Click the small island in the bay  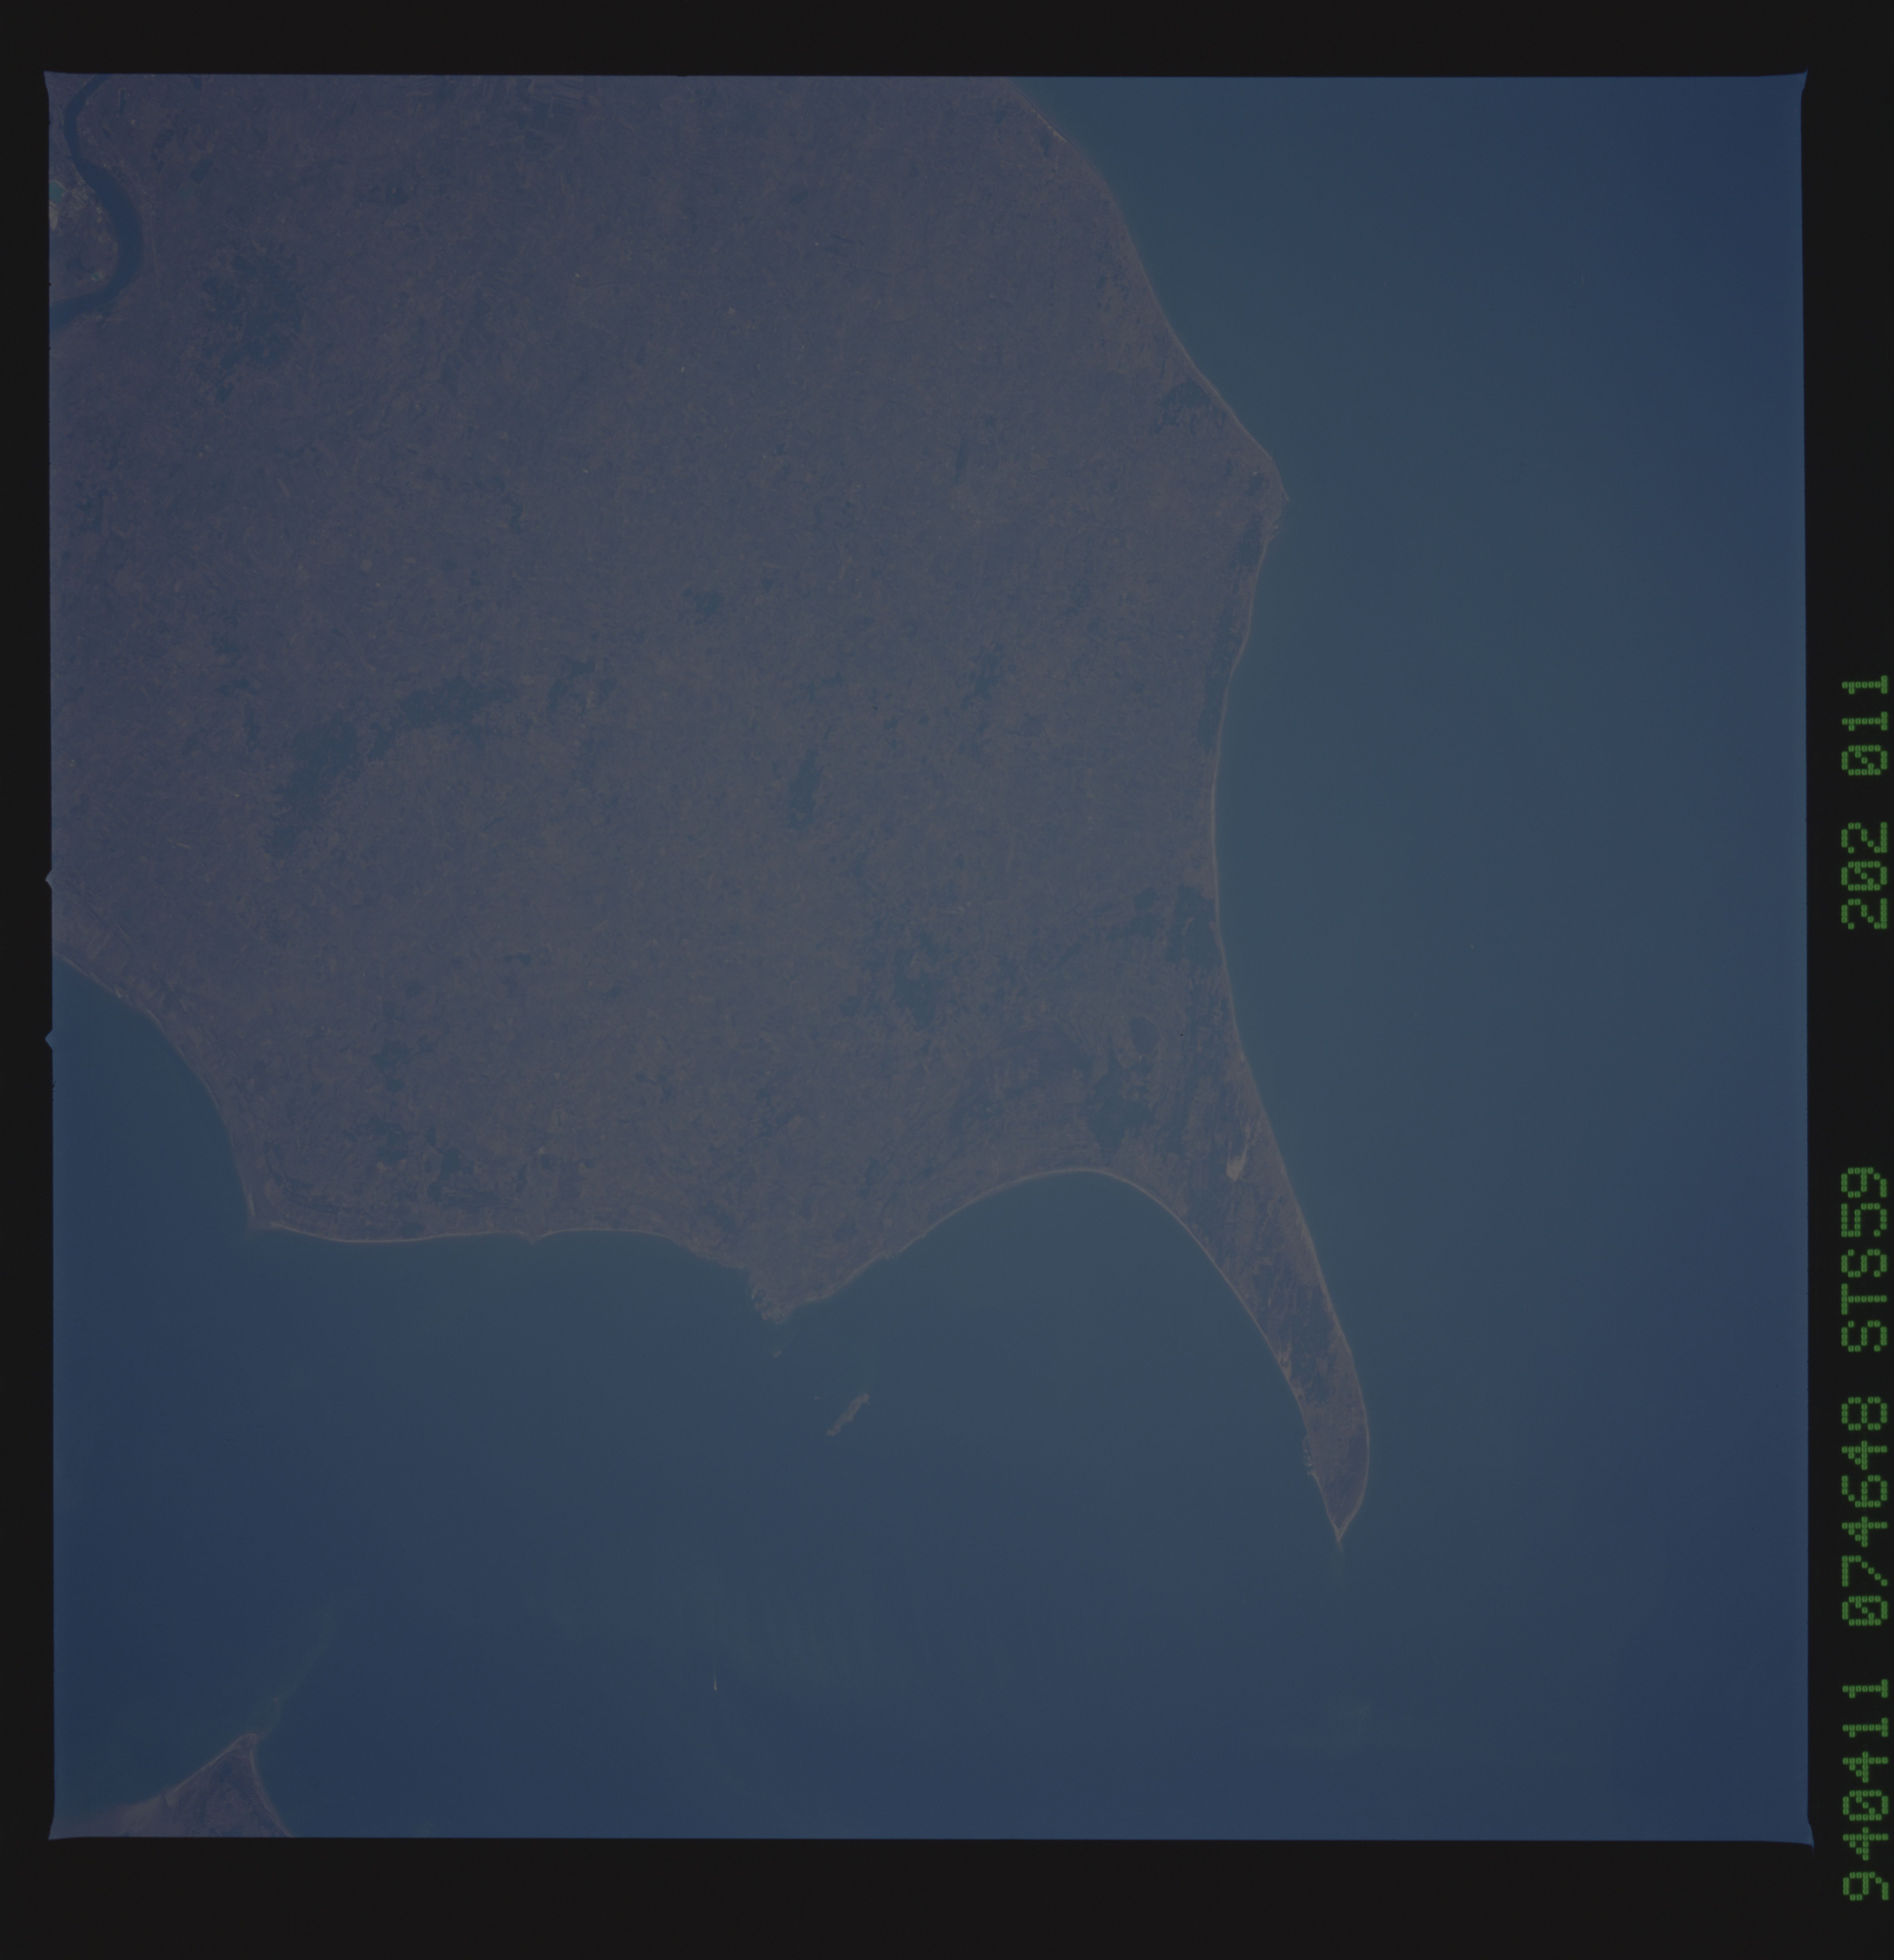click(x=848, y=1414)
